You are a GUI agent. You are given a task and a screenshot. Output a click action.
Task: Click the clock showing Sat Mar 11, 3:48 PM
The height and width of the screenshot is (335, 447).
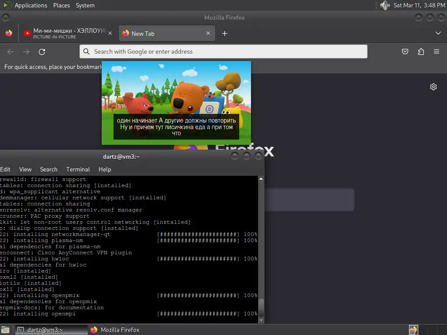419,5
